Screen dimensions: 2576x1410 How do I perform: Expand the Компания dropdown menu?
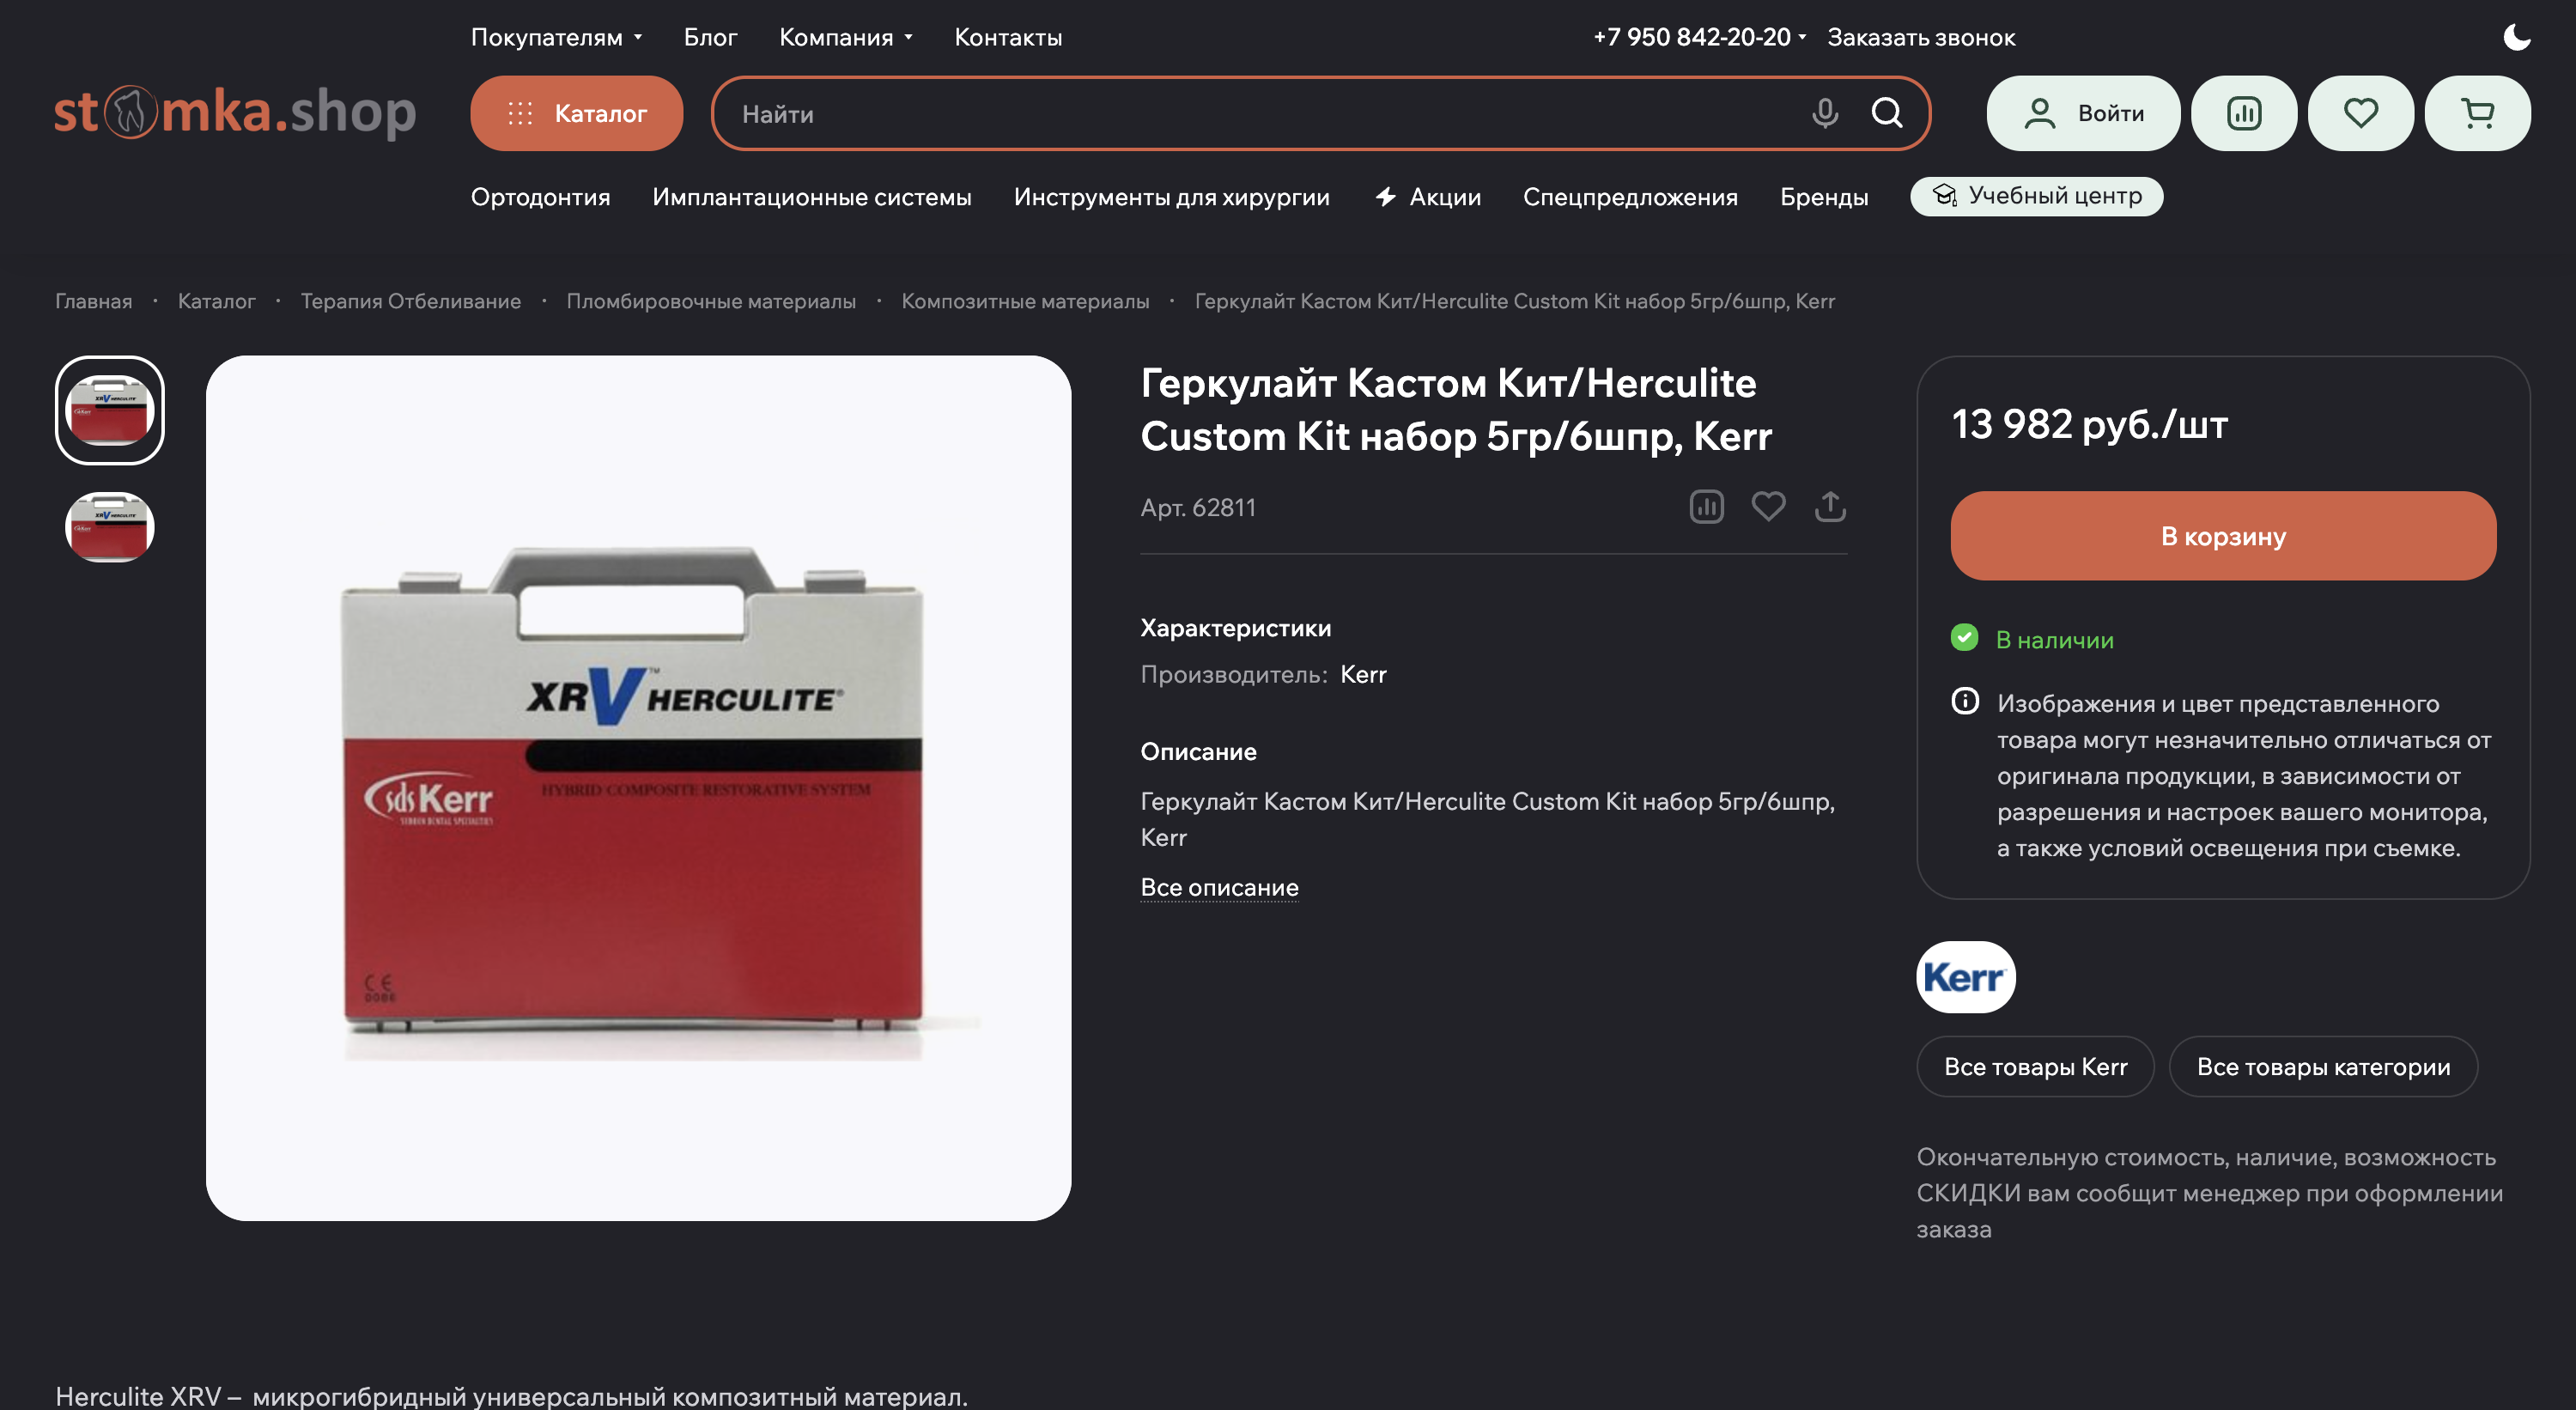point(845,37)
